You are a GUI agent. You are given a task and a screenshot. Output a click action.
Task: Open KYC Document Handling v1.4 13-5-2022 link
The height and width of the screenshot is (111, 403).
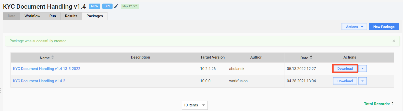(x=47, y=69)
